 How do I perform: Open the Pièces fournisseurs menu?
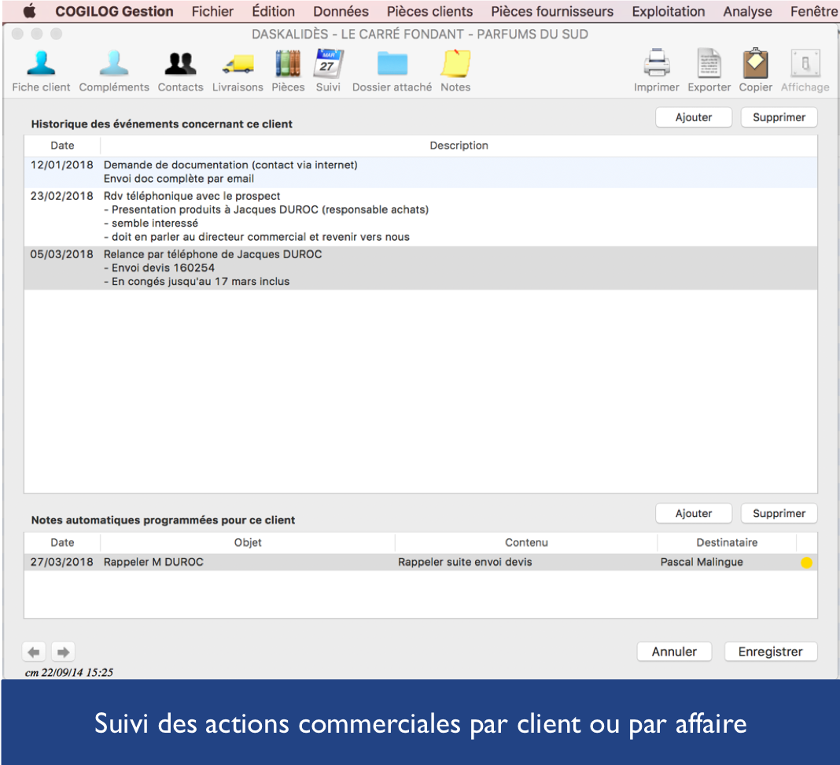click(552, 11)
